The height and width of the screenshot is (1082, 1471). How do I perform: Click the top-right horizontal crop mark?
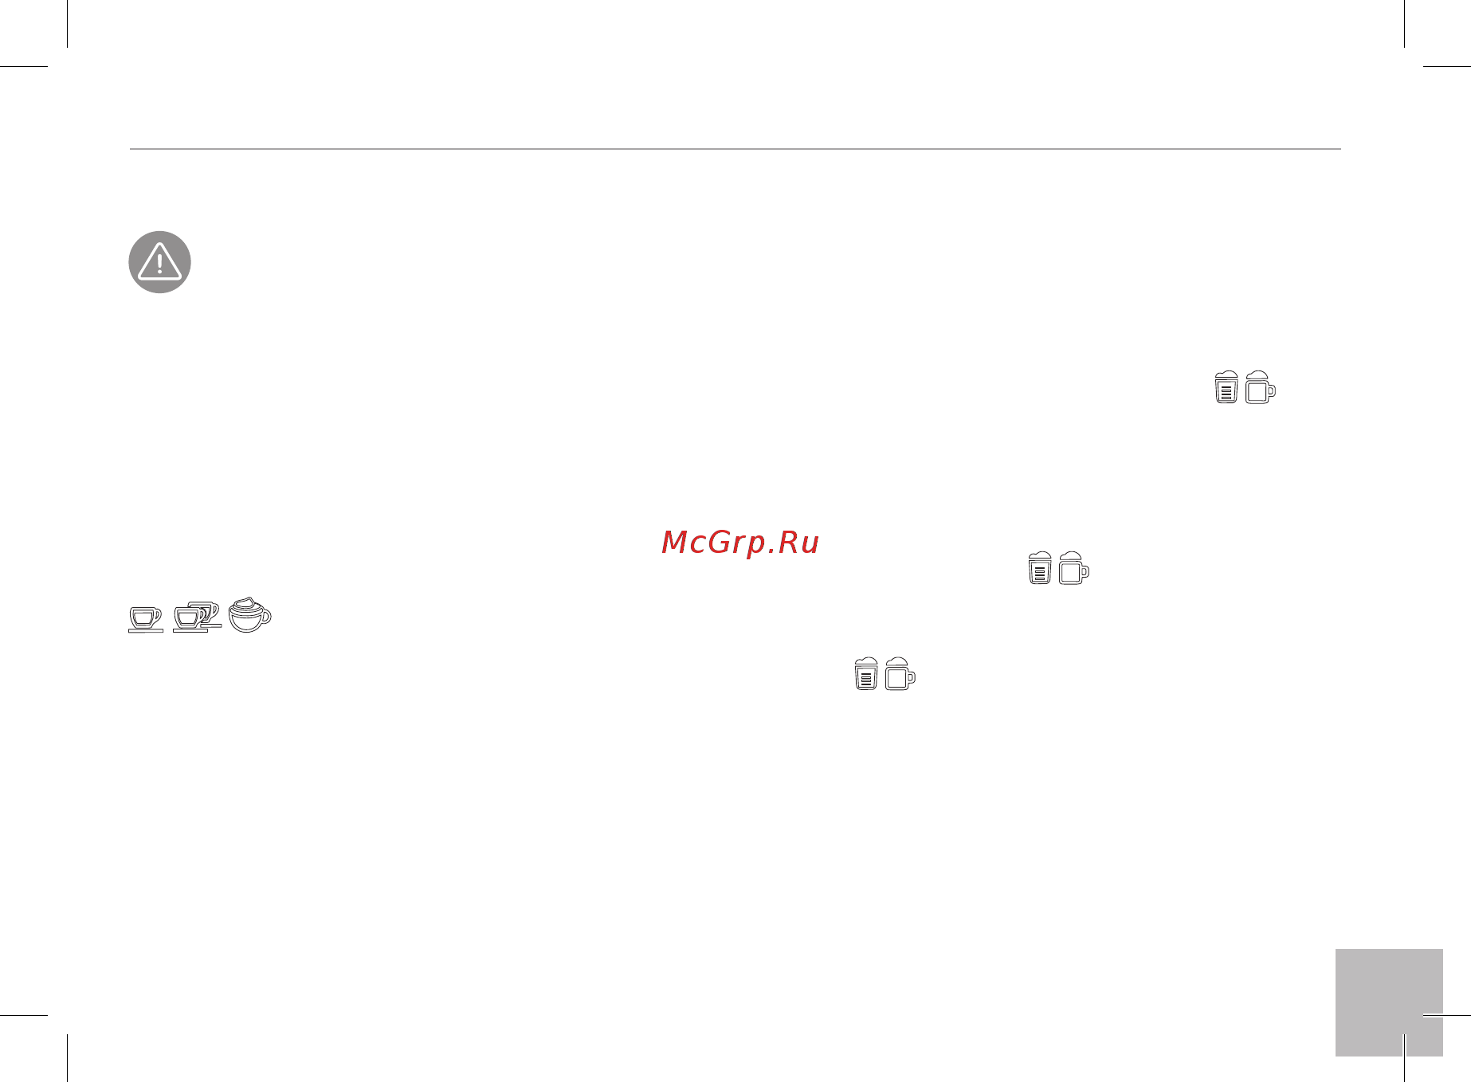[x=1447, y=66]
